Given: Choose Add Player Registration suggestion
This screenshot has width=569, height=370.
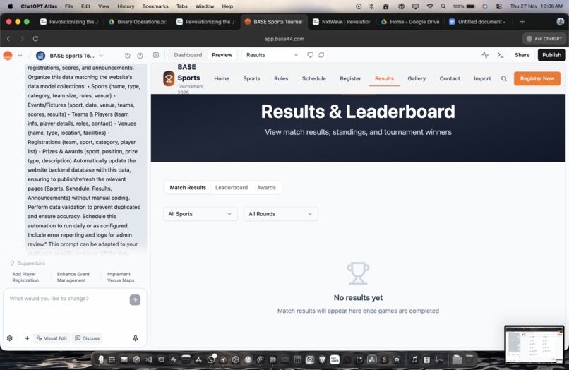Looking at the screenshot, I should pyautogui.click(x=25, y=277).
